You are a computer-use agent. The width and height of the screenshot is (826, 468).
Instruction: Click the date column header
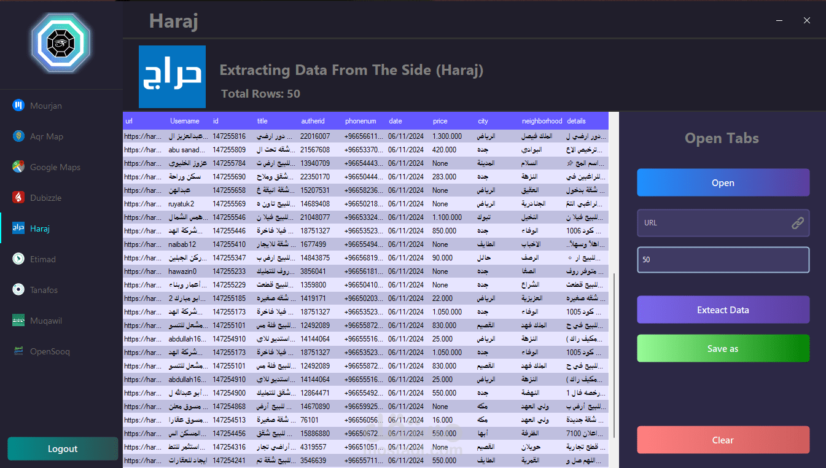(395, 121)
